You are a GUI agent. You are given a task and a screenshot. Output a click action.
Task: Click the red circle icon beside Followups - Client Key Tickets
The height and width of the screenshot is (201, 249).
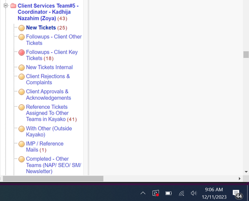click(x=21, y=52)
